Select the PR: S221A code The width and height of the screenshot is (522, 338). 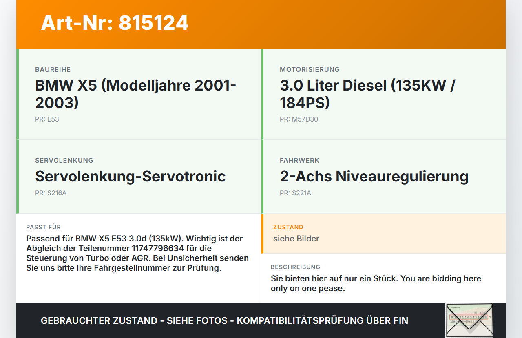295,193
